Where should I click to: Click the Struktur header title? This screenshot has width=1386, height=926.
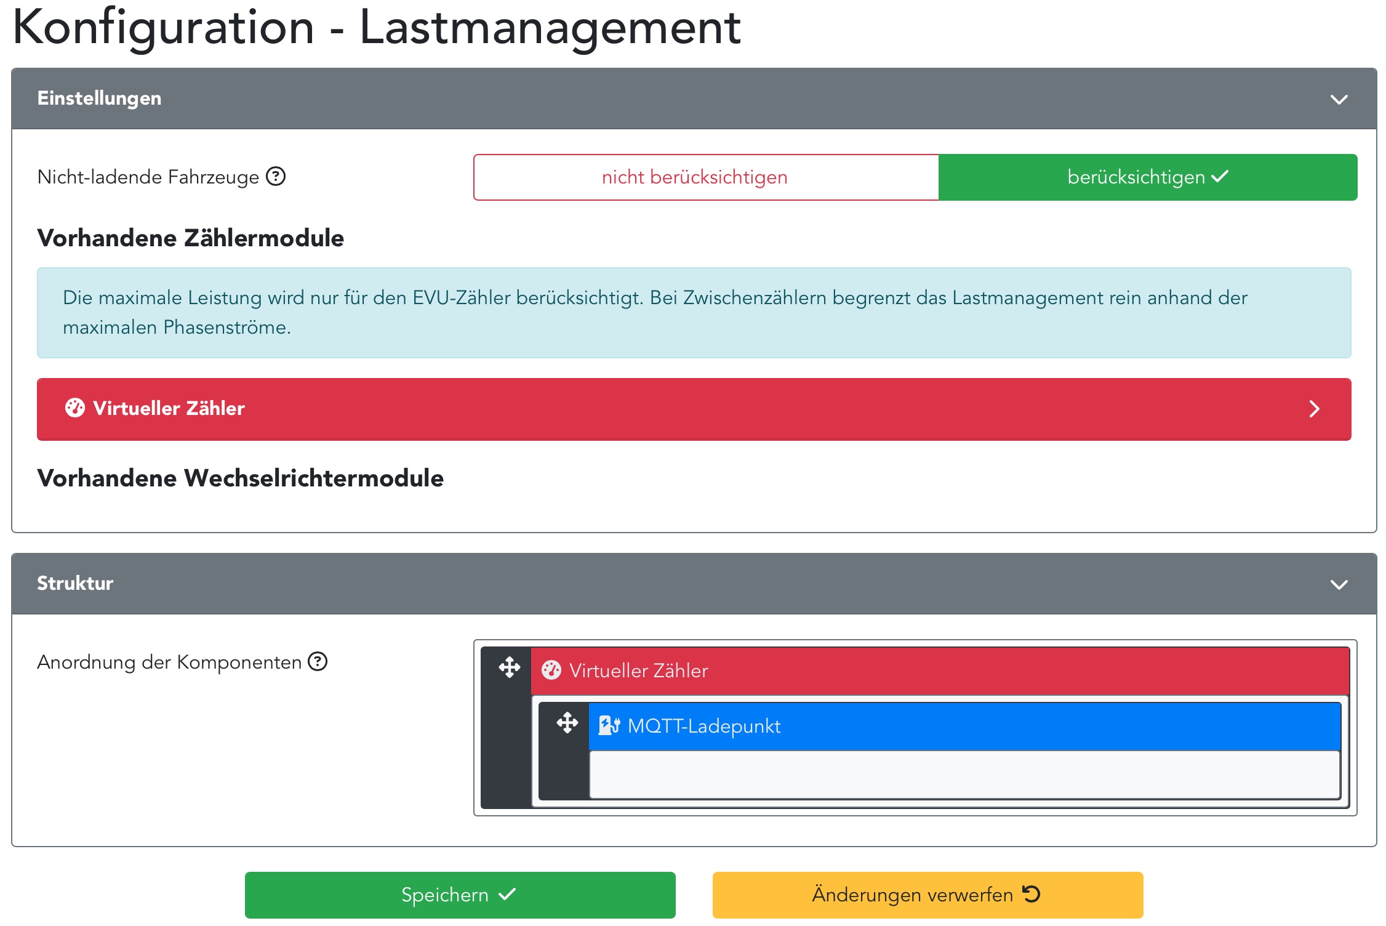(75, 583)
